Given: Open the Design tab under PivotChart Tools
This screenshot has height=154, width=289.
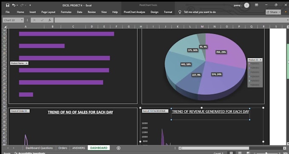Looking at the screenshot, I should [154, 12].
